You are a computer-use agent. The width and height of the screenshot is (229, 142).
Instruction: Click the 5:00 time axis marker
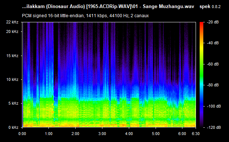(x=156, y=134)
